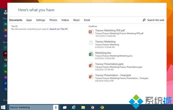Image resolution: width=173 pixels, height=110 pixels.
Task: Open the Store app on the taskbar
Action: [93, 107]
